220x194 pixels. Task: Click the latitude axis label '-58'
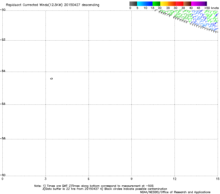3,138
